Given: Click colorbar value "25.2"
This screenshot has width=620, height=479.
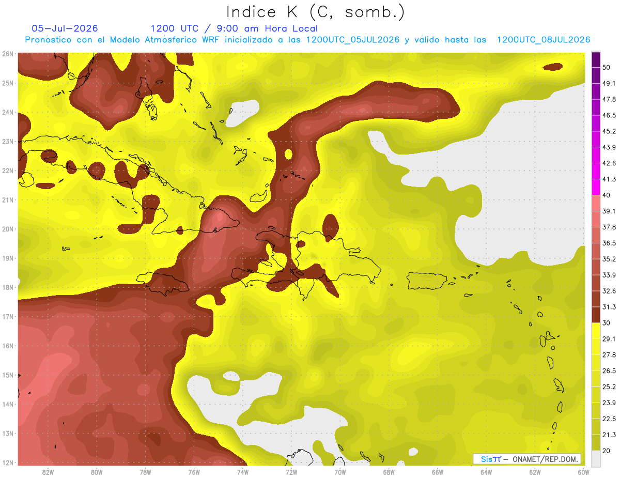Looking at the screenshot, I should click(609, 387).
